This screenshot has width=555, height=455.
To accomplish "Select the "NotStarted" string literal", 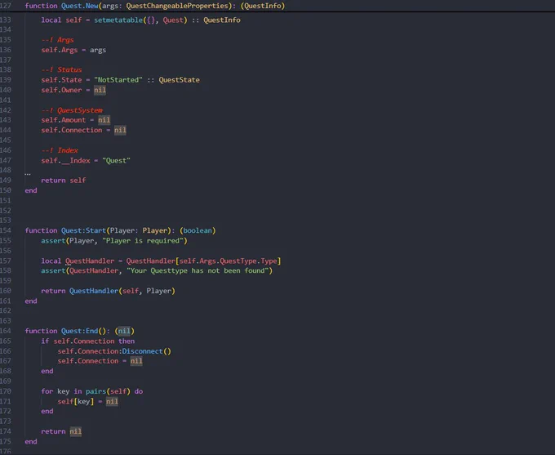I will (118, 80).
